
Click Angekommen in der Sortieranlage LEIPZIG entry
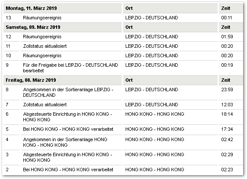(68, 93)
